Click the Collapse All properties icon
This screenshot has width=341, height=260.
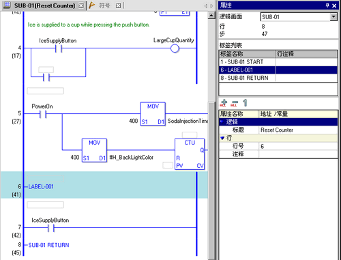(234, 104)
